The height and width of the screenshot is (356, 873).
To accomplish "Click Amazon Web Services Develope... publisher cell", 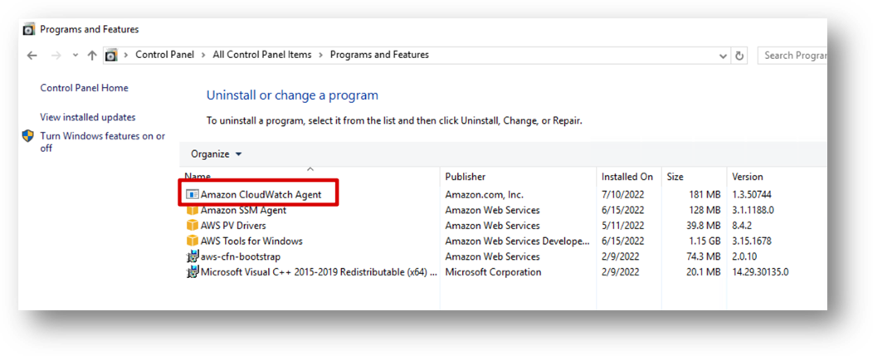I will click(x=517, y=241).
